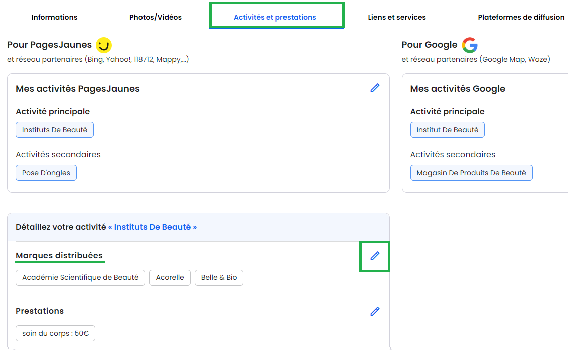Open the Informations tab
The height and width of the screenshot is (356, 568).
click(54, 17)
